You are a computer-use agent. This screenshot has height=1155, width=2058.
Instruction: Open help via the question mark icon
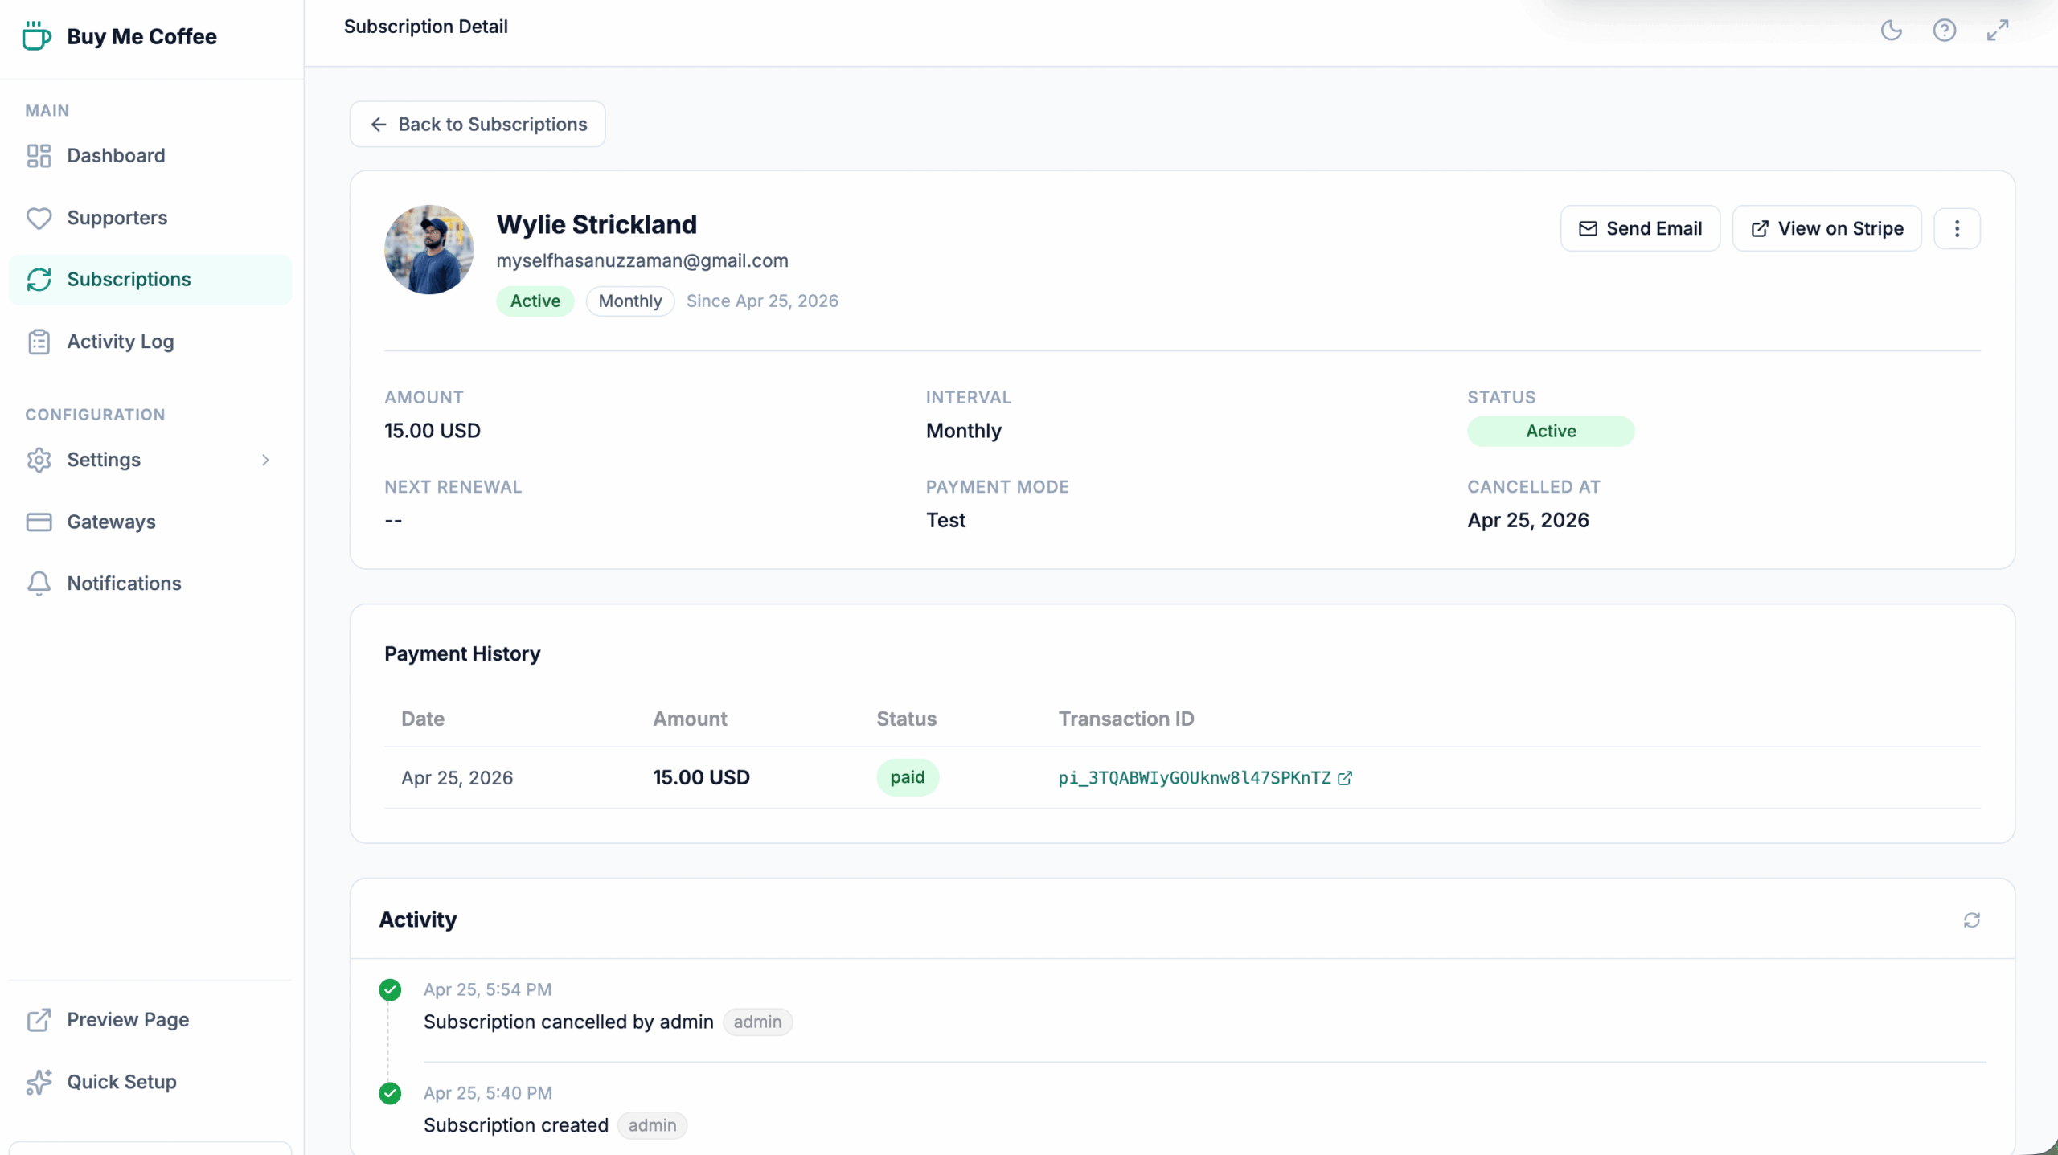(1944, 31)
